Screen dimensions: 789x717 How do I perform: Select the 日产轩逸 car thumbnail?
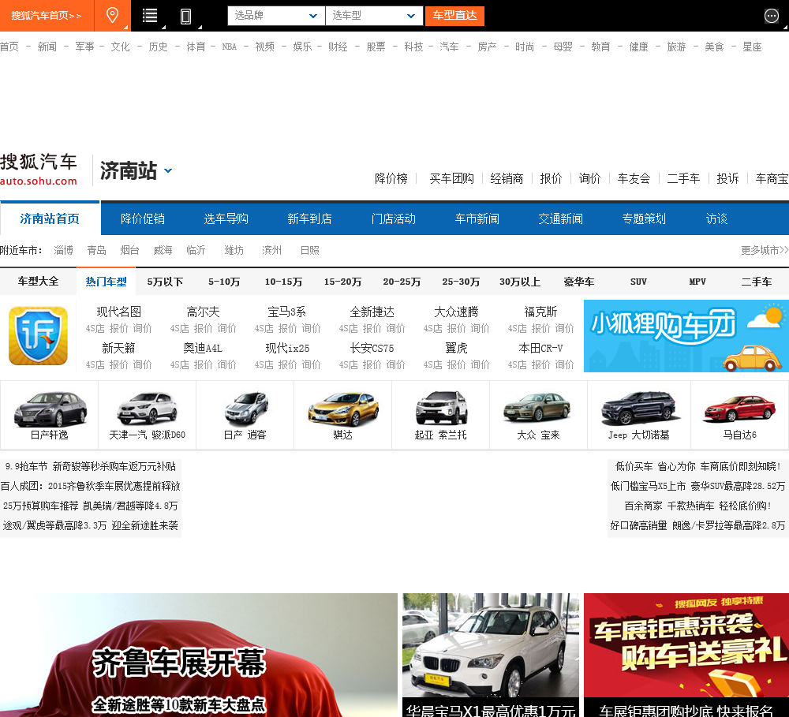pyautogui.click(x=50, y=415)
